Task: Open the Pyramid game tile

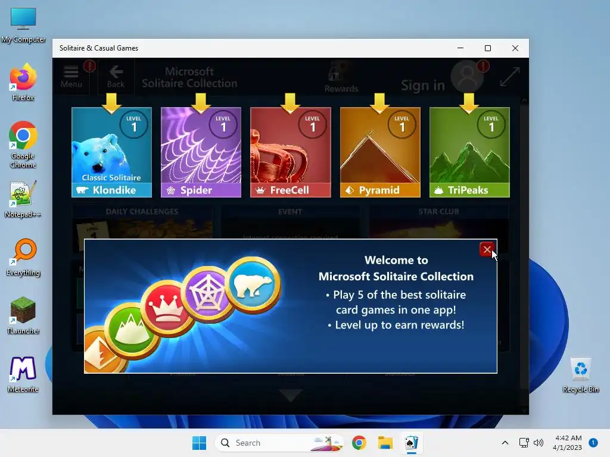Action: [380, 152]
